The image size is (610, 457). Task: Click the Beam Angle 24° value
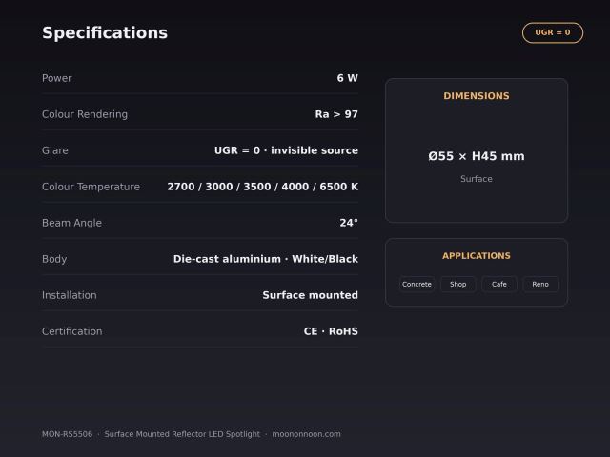[x=349, y=223]
